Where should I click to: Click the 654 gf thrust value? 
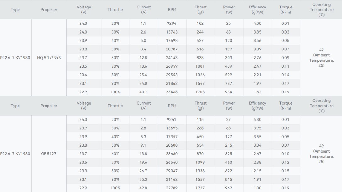point(200,145)
